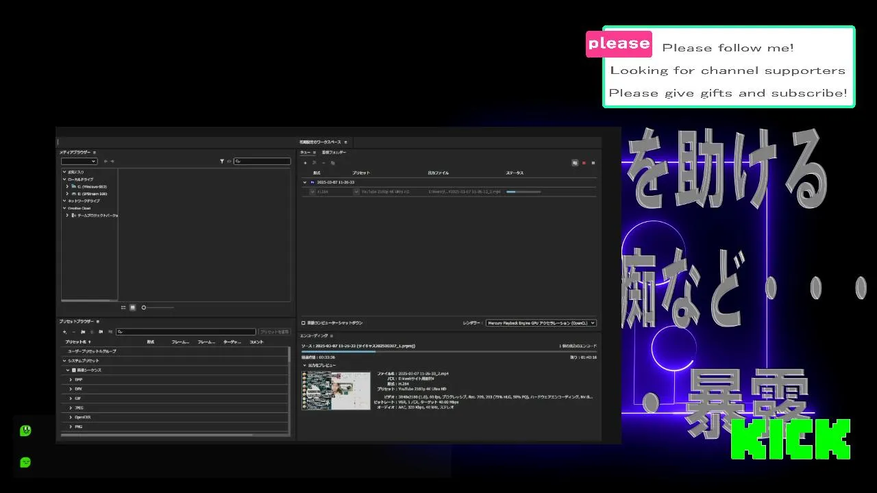
Task: Click the add output icon in the queue toolbar
Action: point(314,163)
